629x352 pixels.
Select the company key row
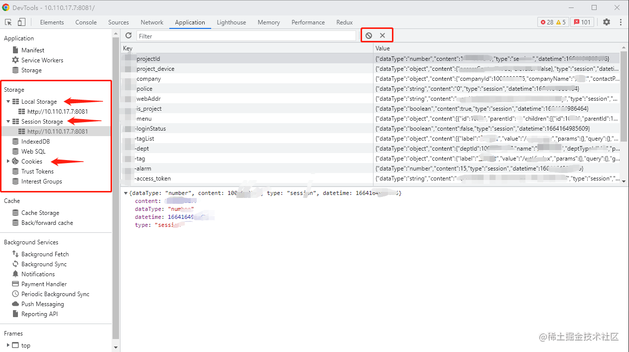tap(371, 79)
